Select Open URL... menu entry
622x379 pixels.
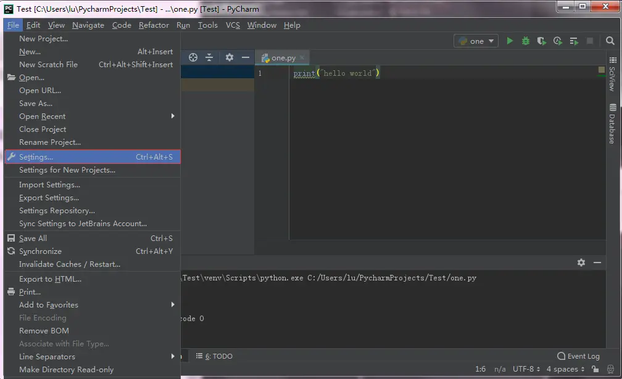point(92,91)
